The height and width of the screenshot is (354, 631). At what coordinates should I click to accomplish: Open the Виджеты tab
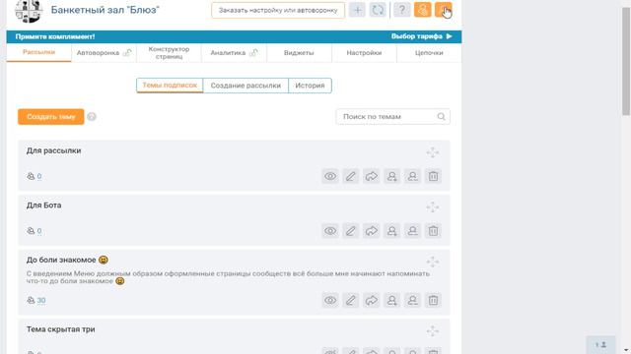(299, 52)
